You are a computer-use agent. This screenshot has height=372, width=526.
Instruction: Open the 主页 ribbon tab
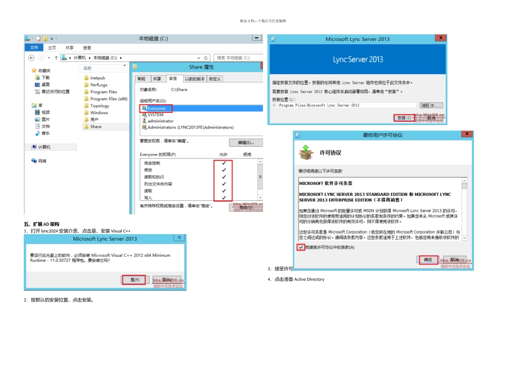point(52,48)
